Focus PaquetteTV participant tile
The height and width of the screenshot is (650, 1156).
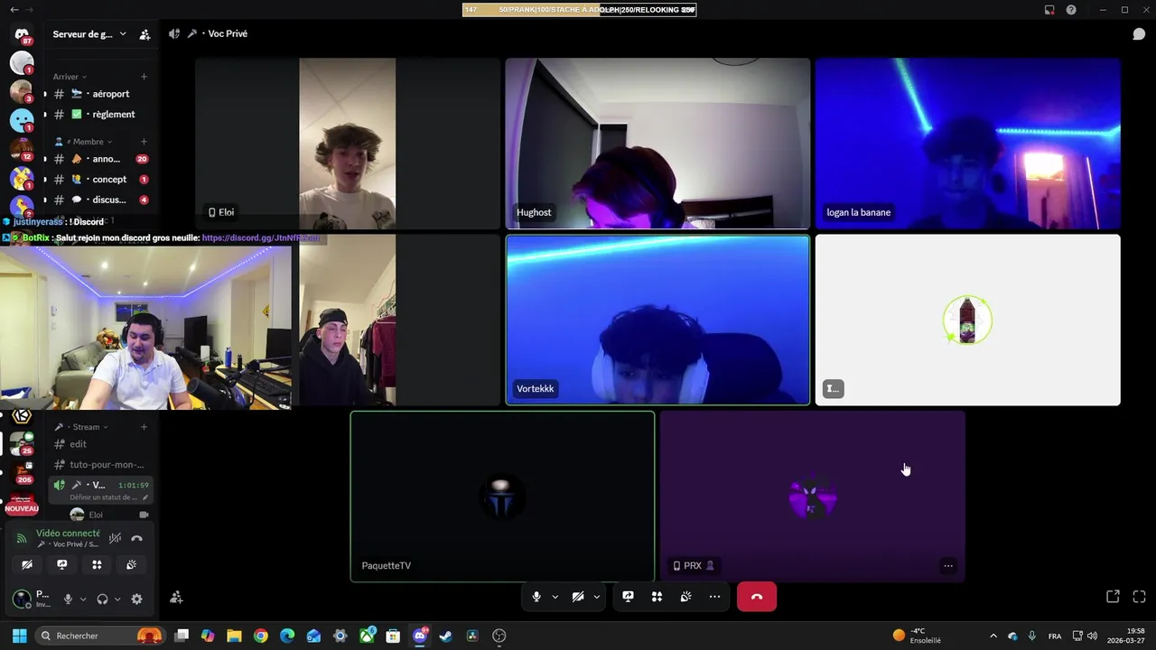coord(502,497)
